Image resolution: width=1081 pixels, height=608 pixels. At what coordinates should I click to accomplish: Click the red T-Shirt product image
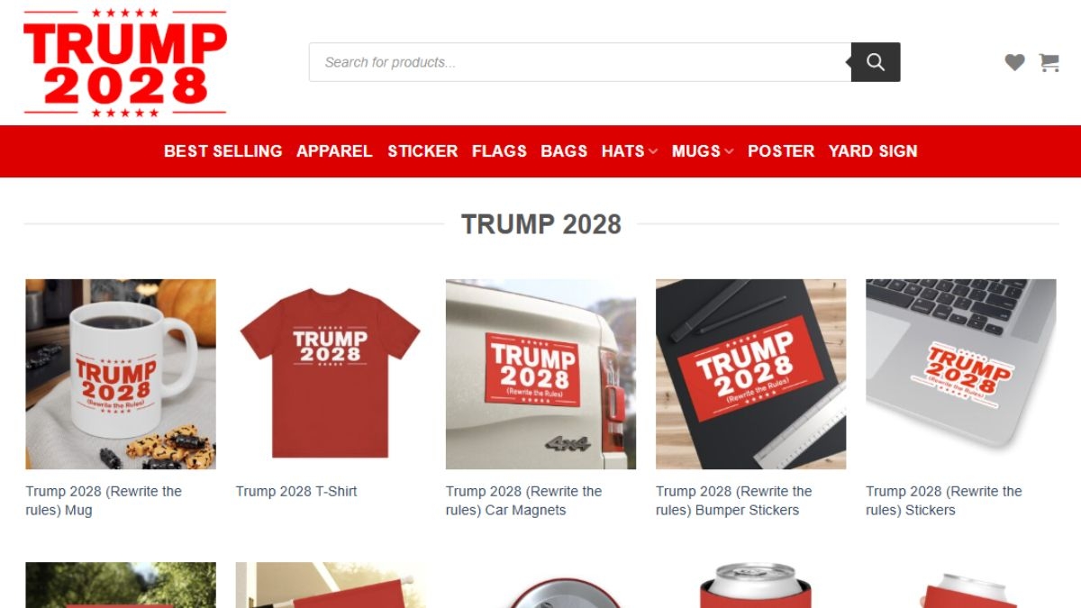(x=331, y=374)
